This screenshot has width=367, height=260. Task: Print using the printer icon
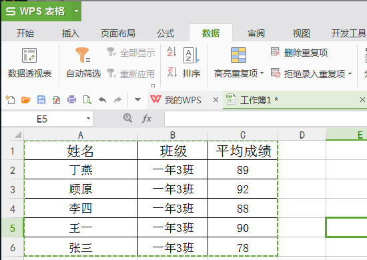(x=71, y=100)
